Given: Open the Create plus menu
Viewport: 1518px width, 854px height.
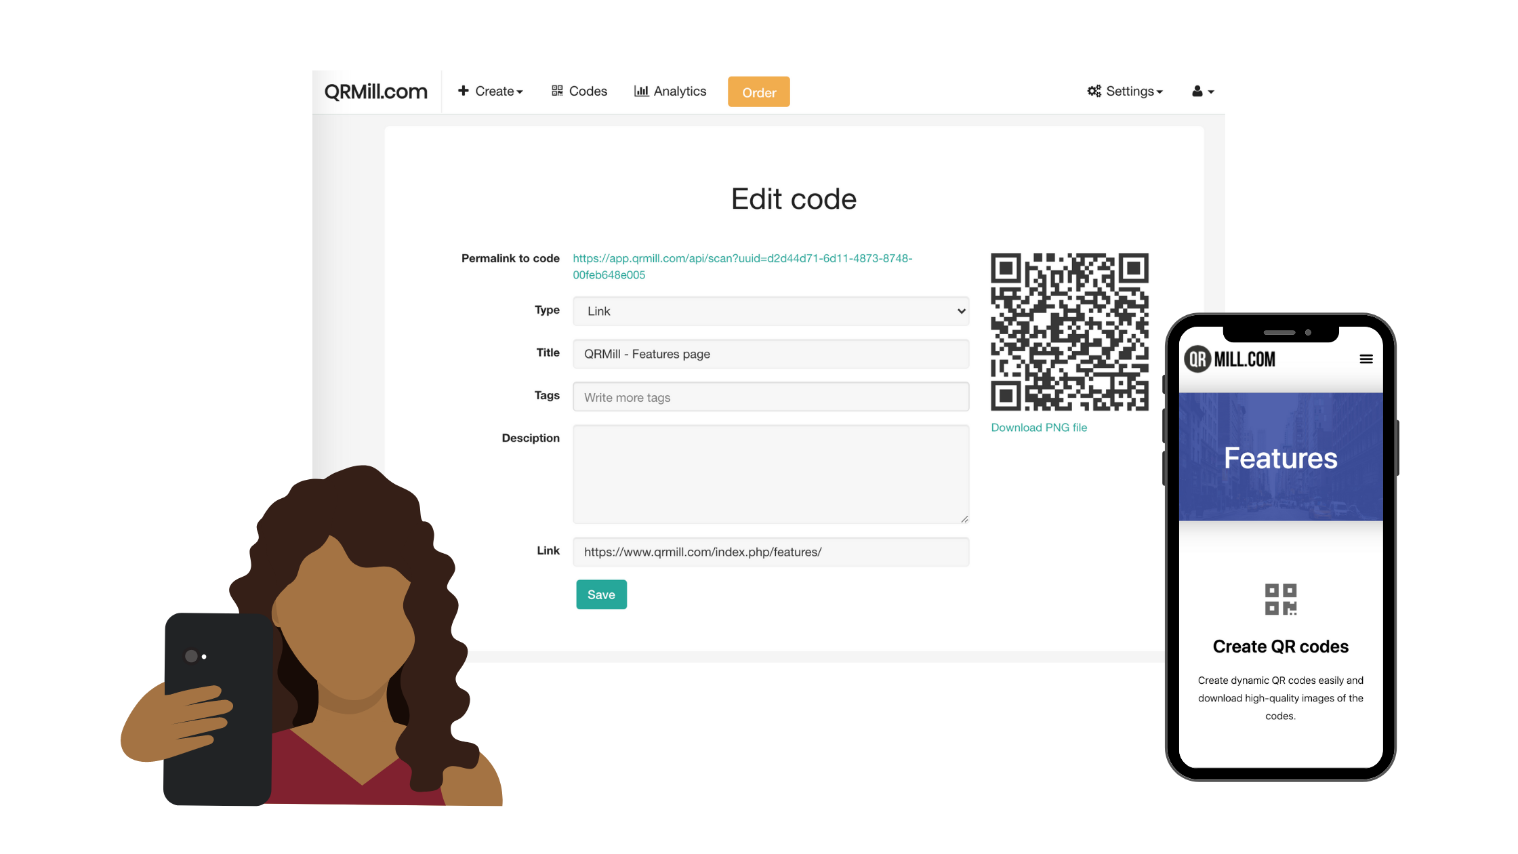Looking at the screenshot, I should click(491, 91).
